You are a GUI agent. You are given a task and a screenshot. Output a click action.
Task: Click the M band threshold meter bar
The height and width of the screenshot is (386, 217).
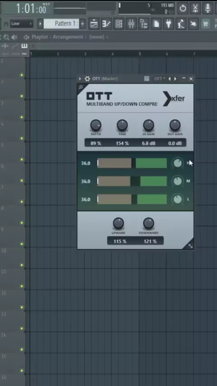[x=132, y=181]
